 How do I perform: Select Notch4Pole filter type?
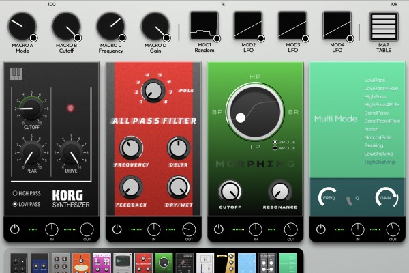coord(380,137)
